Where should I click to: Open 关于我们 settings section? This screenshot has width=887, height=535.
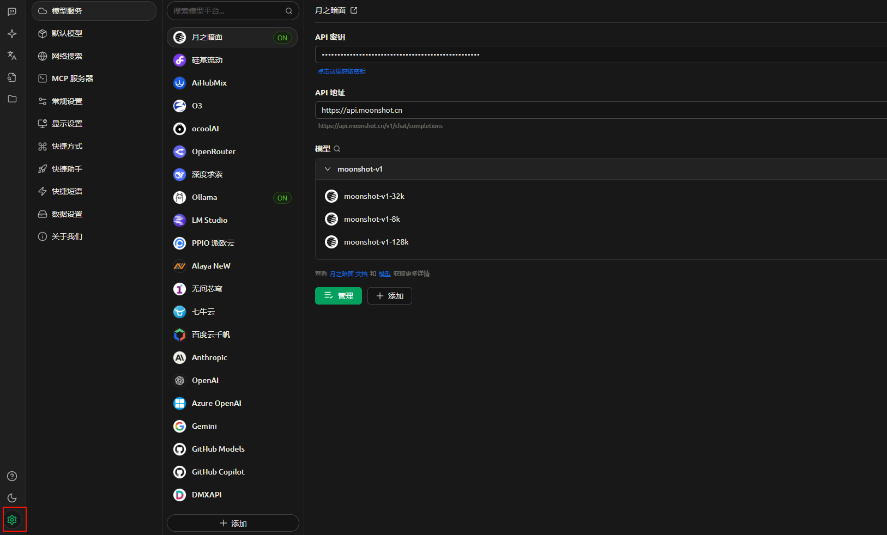[94, 236]
